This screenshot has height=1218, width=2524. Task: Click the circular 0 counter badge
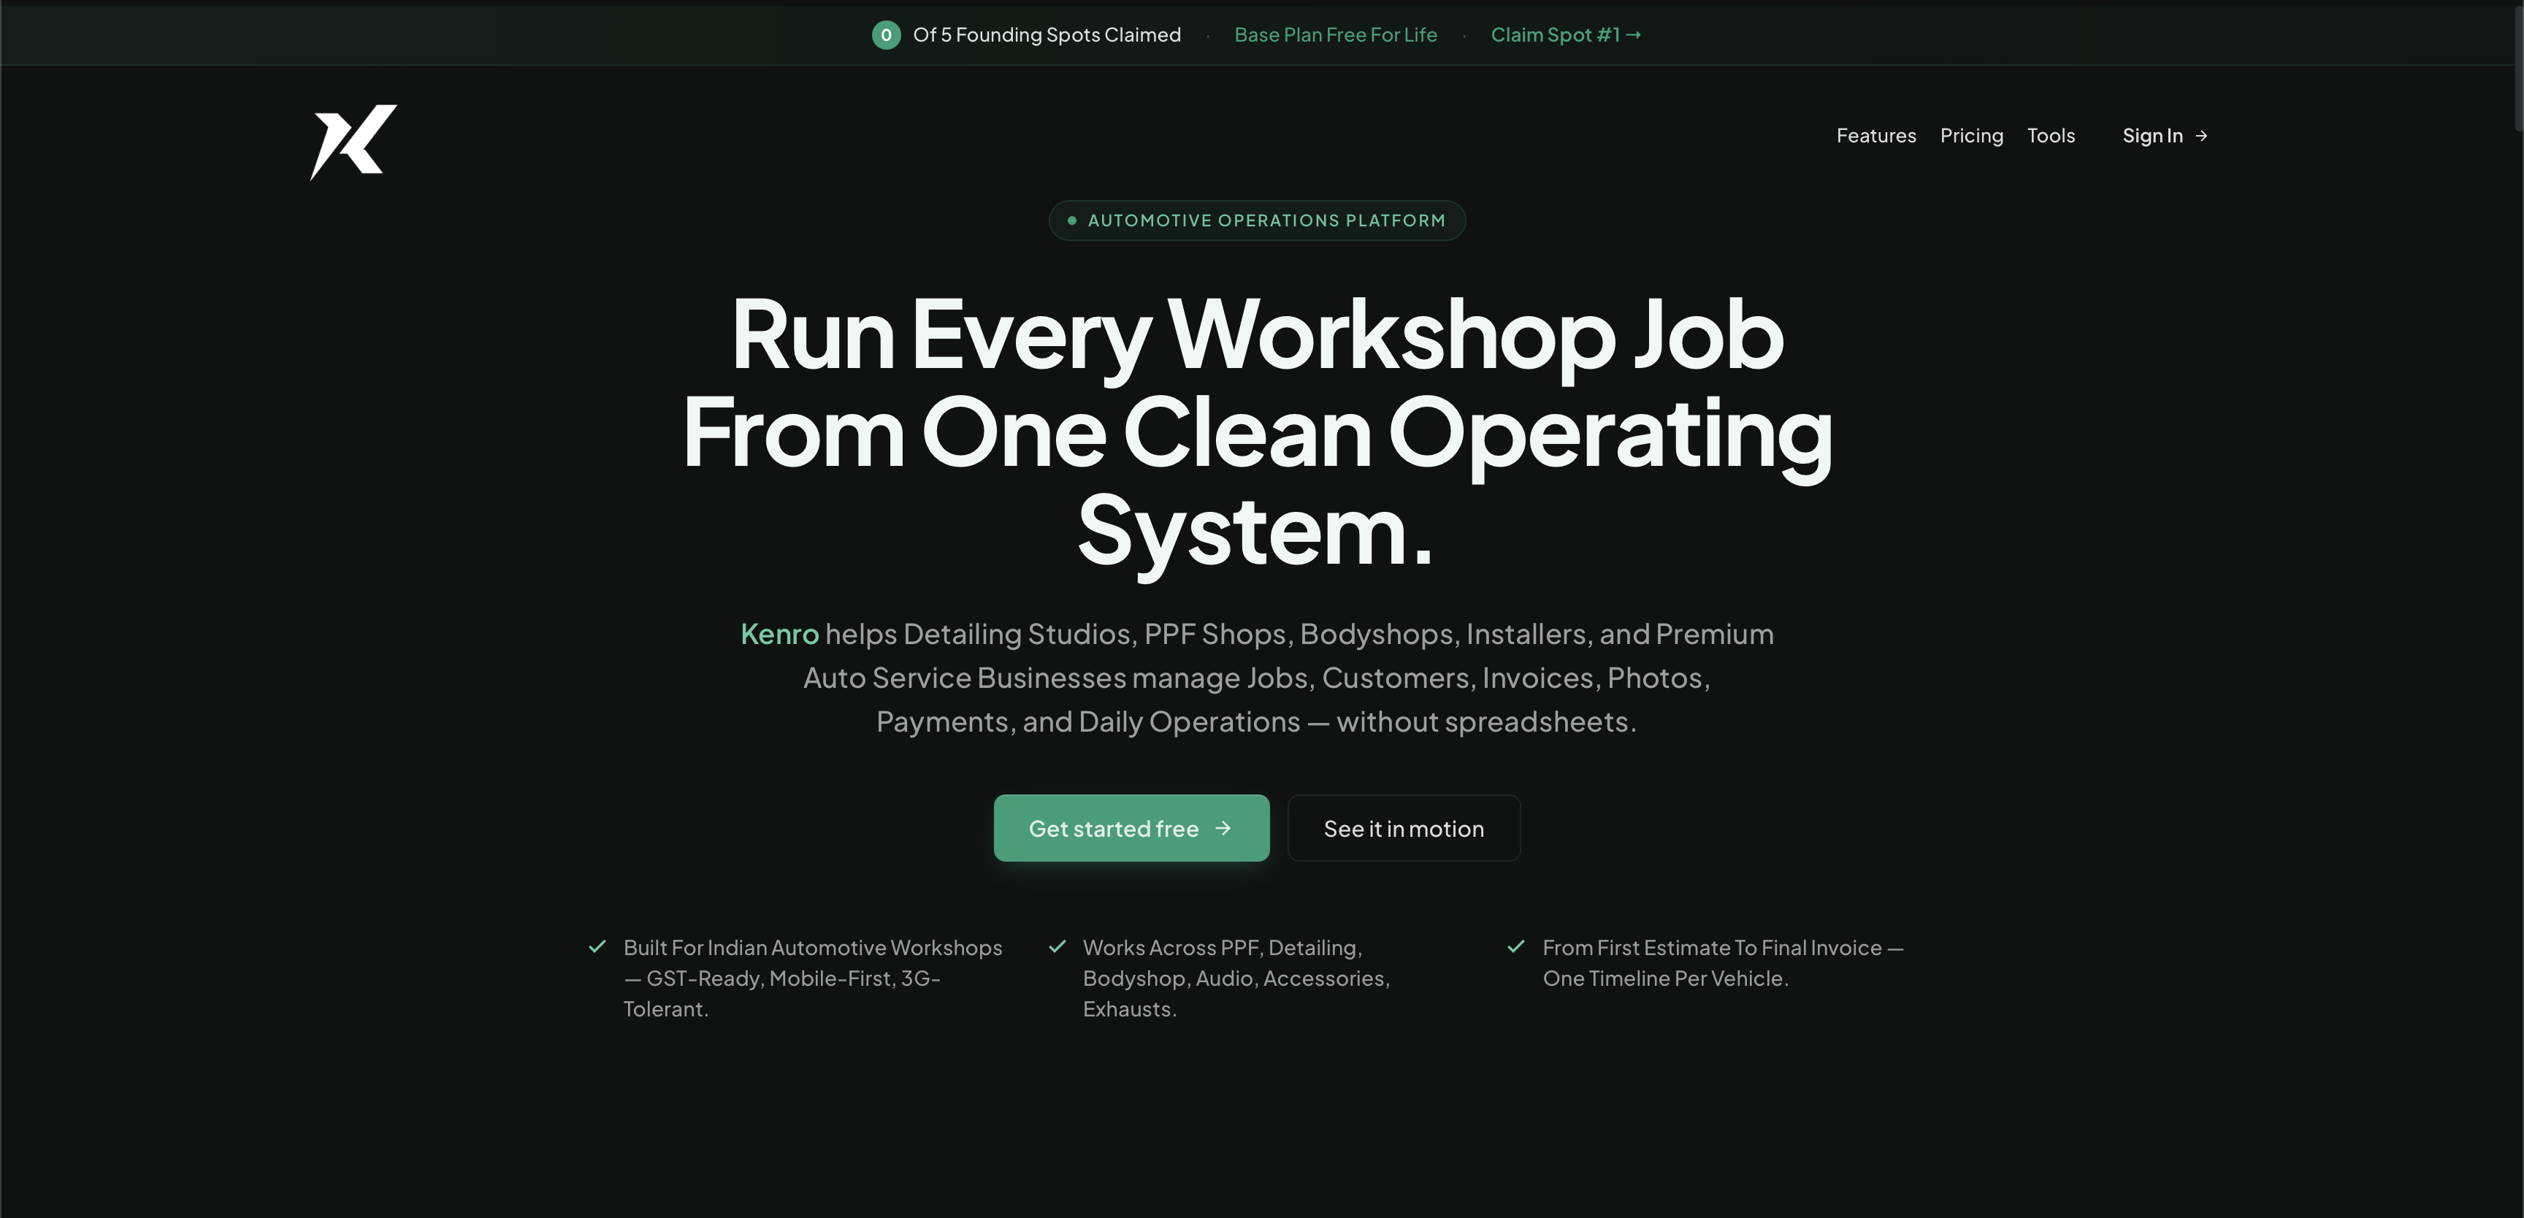[886, 34]
